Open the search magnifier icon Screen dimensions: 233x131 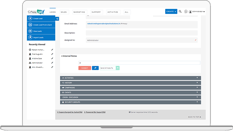[x=180, y=11]
